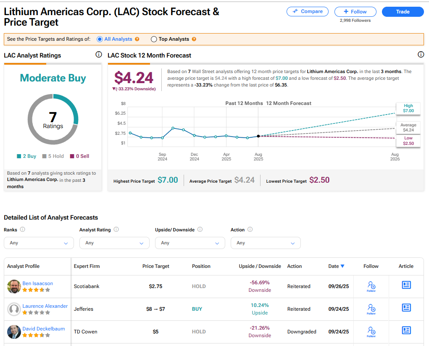Click the gray Hold legend square
429x346 pixels.
[x=44, y=156]
